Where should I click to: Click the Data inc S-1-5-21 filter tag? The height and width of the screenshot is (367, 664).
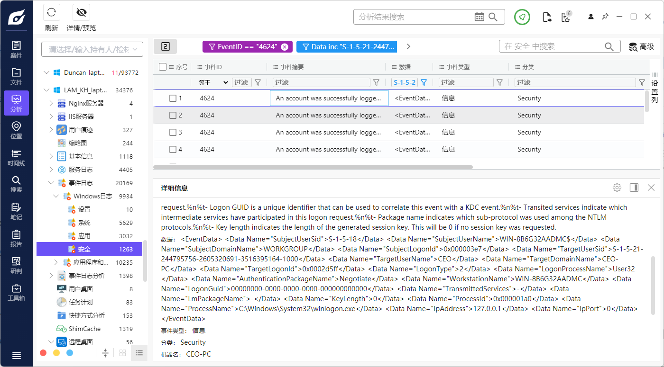pos(347,47)
